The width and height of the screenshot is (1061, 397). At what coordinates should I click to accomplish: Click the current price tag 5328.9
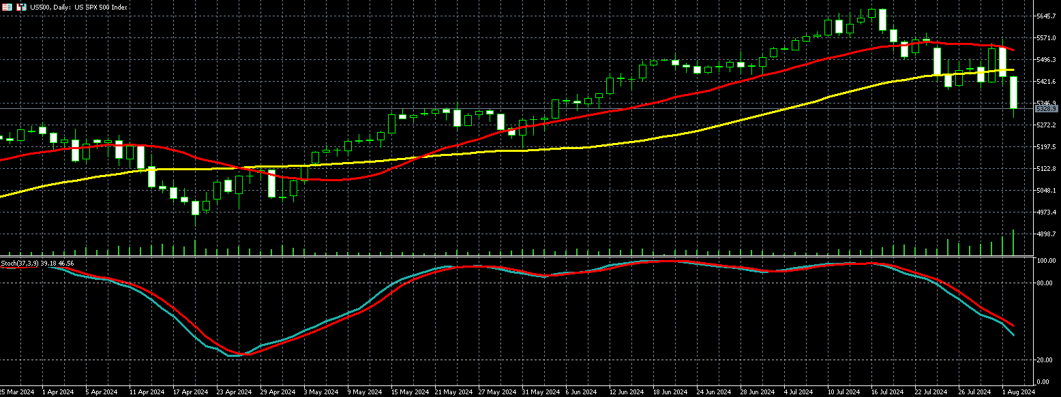[1045, 109]
